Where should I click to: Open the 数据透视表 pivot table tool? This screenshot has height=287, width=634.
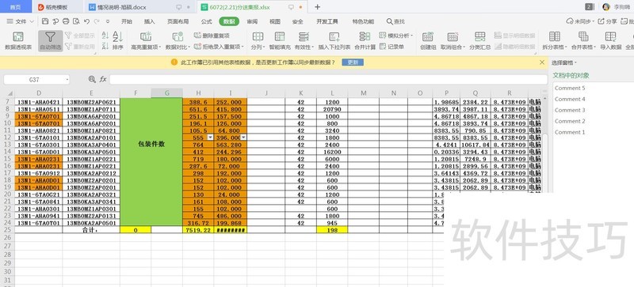18,41
